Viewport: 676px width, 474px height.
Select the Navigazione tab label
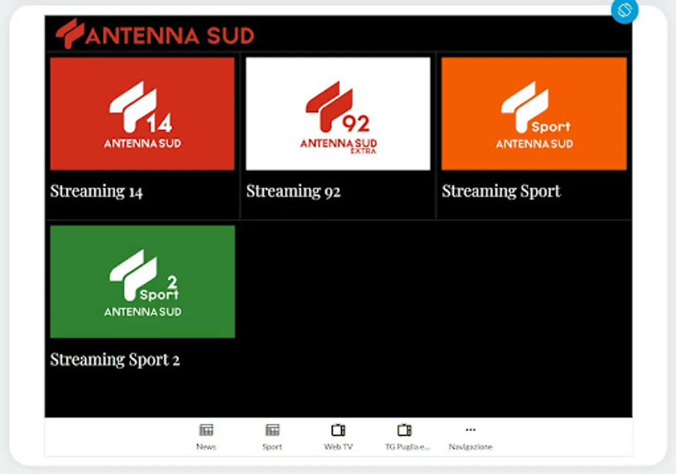pos(471,447)
